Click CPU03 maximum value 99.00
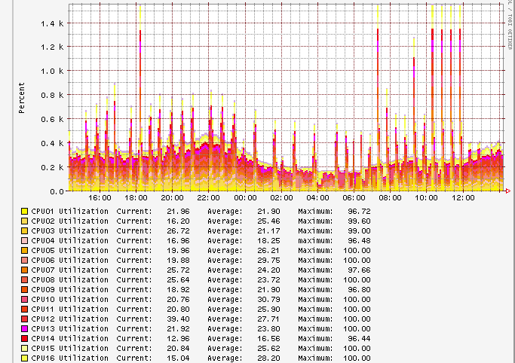The image size is (515, 363). tap(360, 231)
